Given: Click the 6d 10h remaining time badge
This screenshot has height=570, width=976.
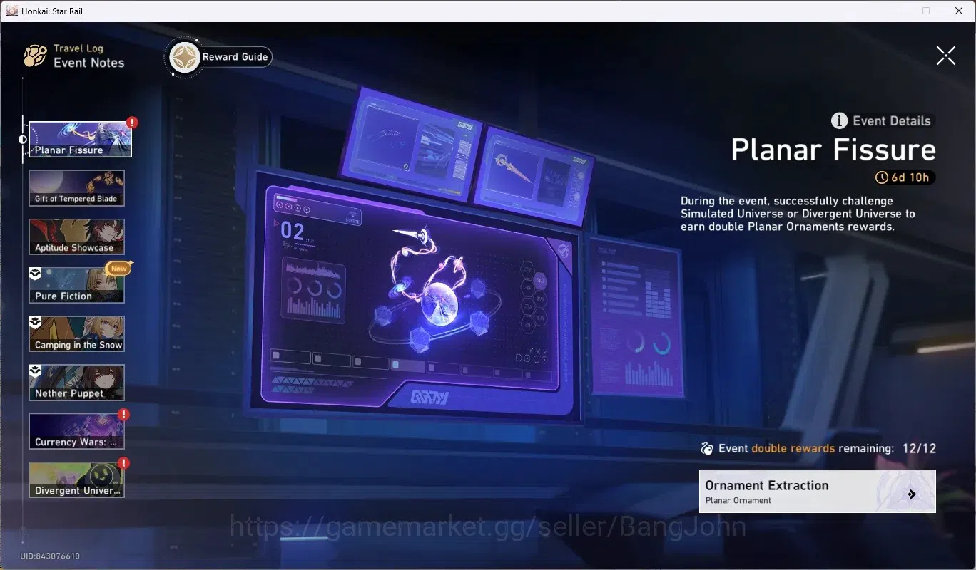Looking at the screenshot, I should pyautogui.click(x=905, y=177).
